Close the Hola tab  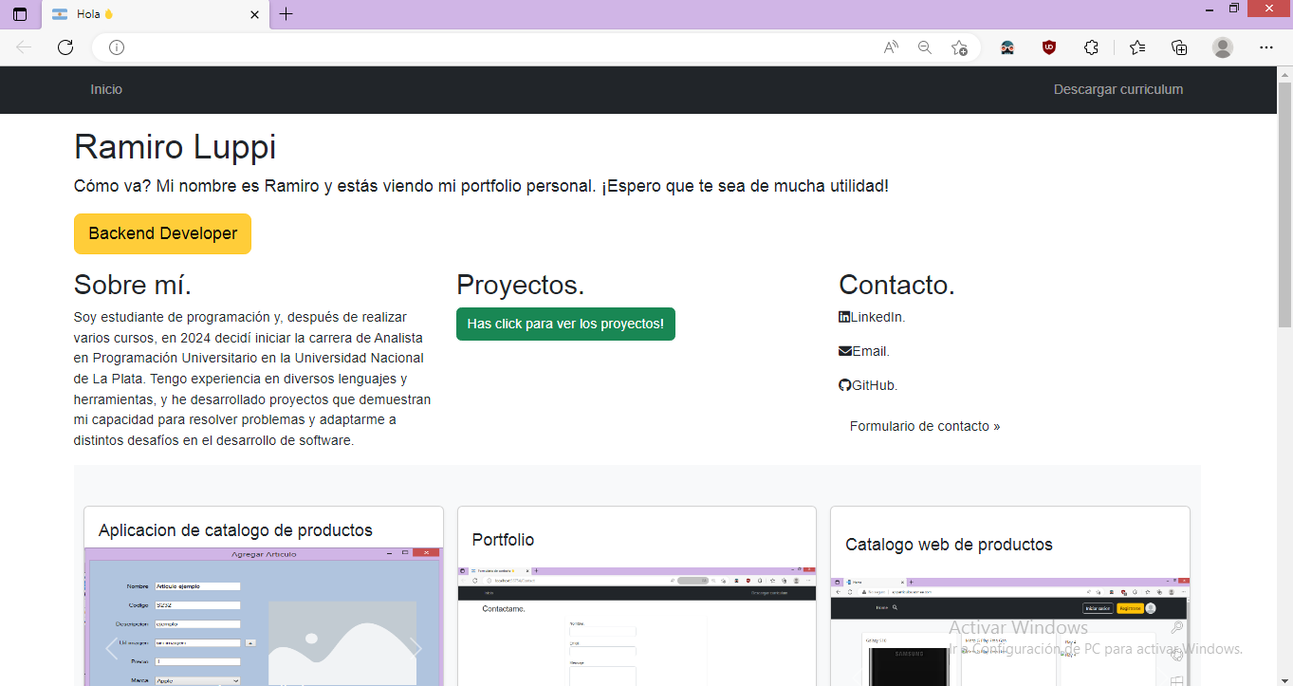[254, 14]
